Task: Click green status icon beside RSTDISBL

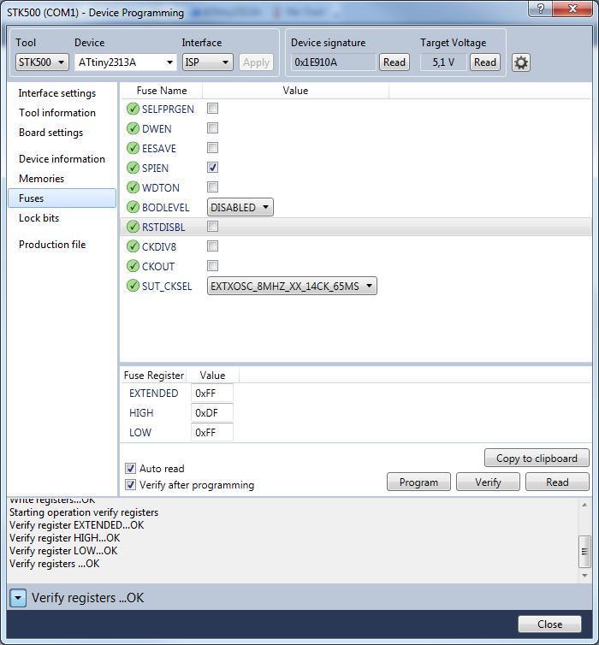Action: [x=133, y=227]
